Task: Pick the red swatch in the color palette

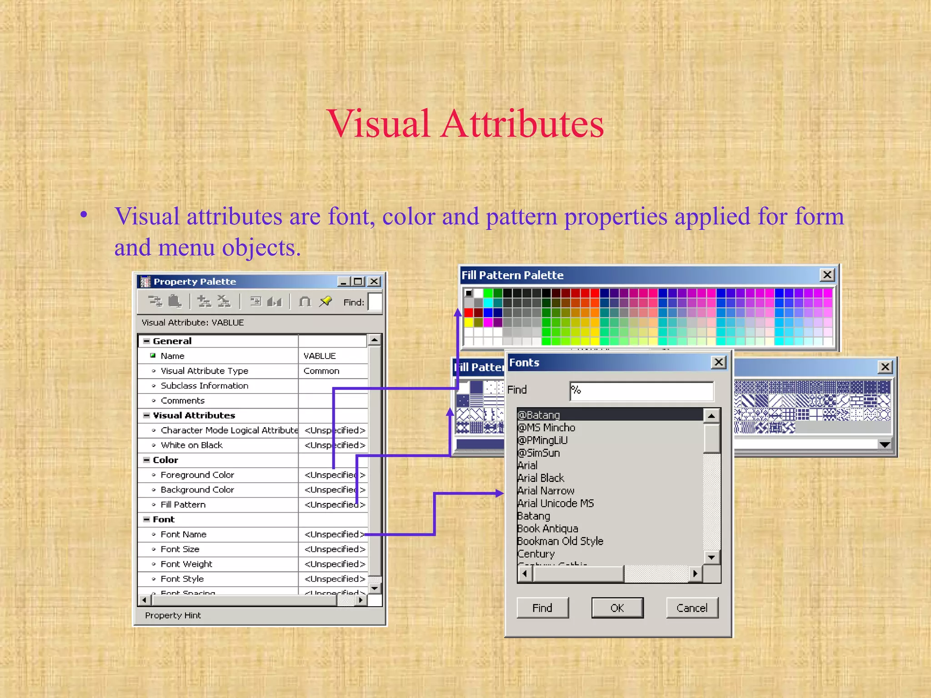Action: coord(468,313)
